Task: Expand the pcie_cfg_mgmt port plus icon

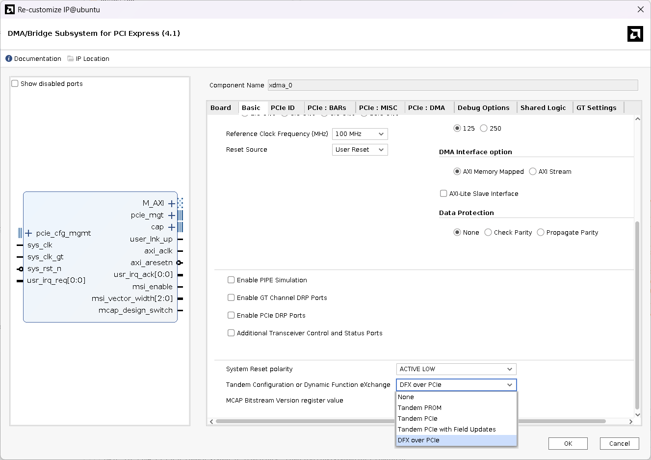Action: (28, 233)
